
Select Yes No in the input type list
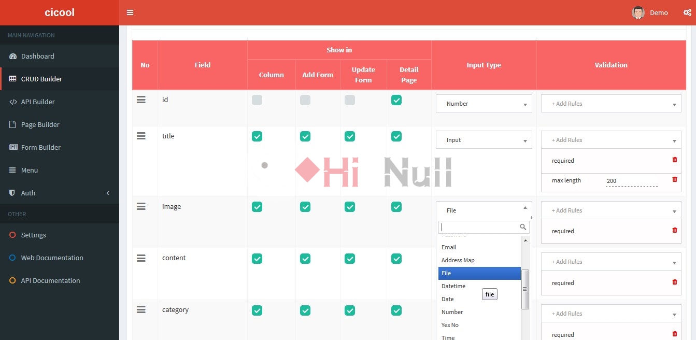click(x=479, y=325)
